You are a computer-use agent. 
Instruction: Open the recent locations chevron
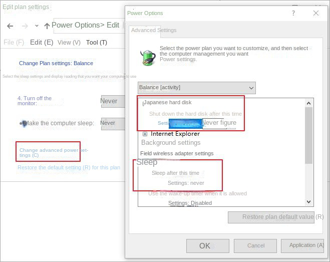(37, 26)
